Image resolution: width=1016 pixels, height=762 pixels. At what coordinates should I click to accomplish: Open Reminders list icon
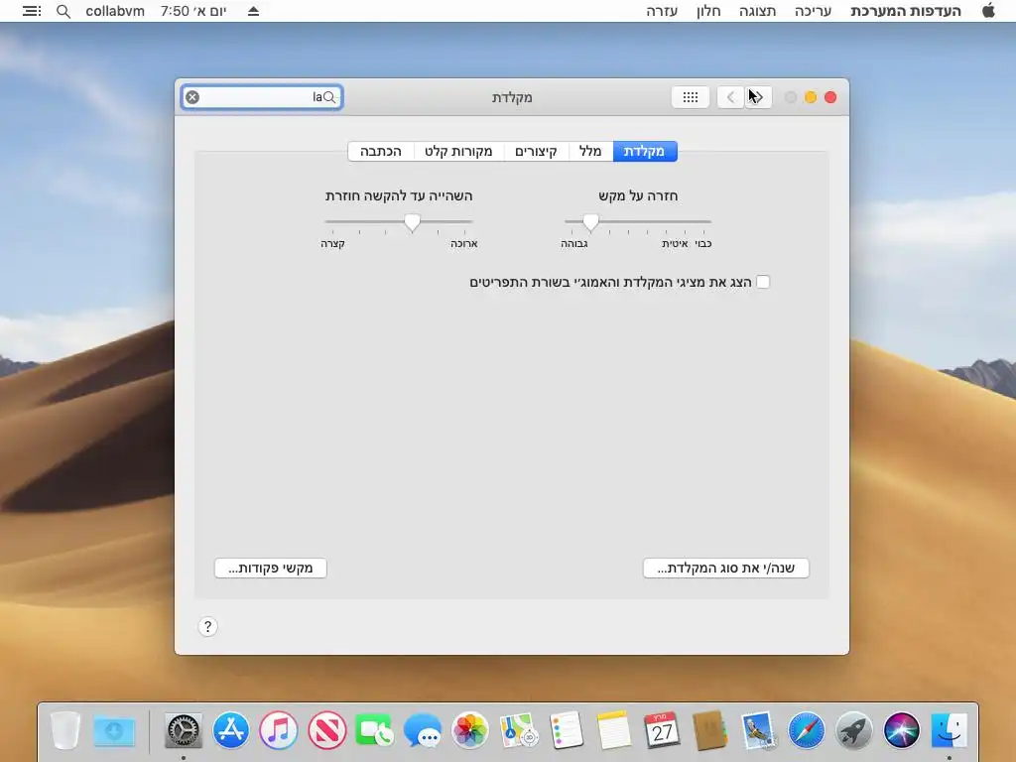(567, 730)
